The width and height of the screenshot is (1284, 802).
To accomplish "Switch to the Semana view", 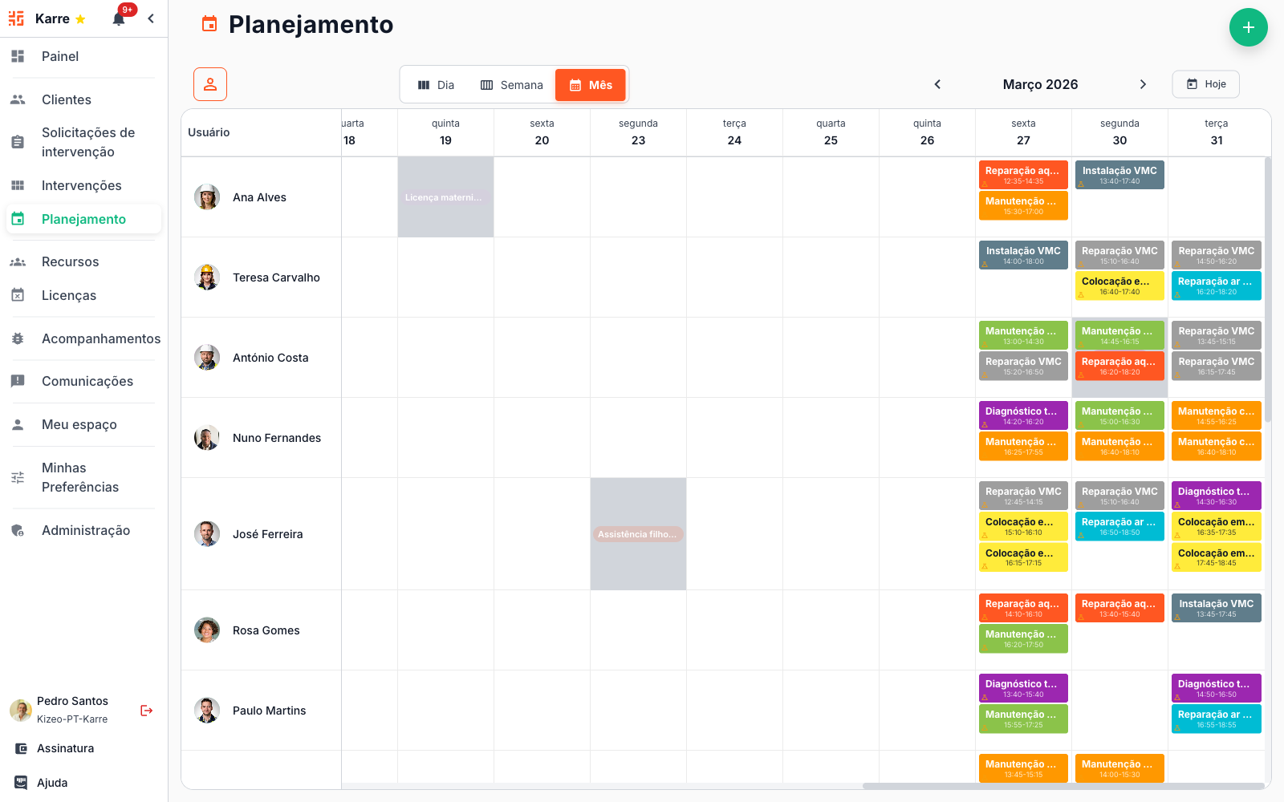I will click(512, 85).
